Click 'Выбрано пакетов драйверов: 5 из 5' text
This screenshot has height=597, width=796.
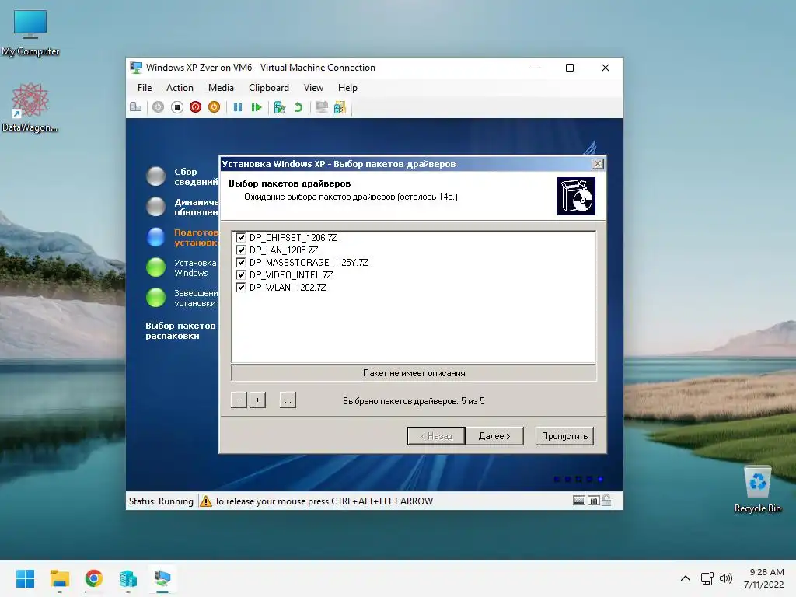coord(414,401)
